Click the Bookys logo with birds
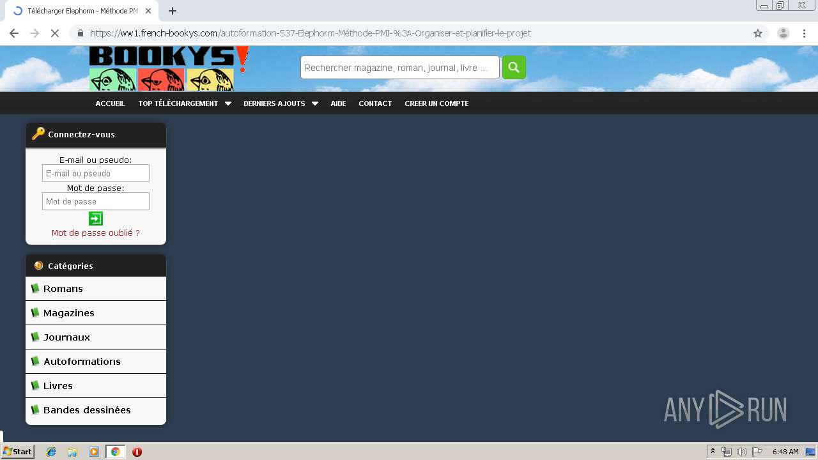The height and width of the screenshot is (460, 818). (x=169, y=69)
